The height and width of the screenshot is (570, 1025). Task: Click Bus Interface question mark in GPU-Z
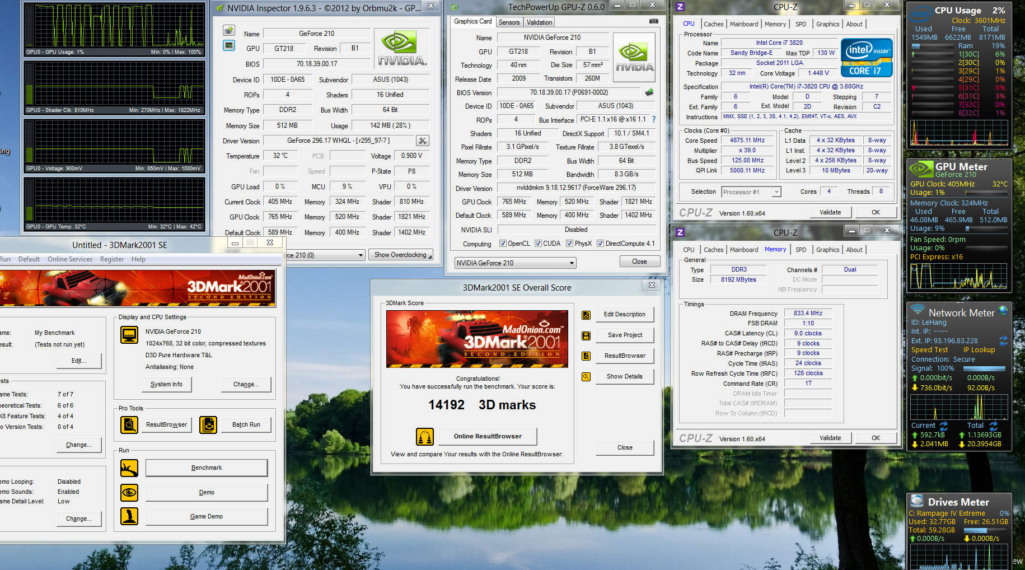[x=653, y=119]
